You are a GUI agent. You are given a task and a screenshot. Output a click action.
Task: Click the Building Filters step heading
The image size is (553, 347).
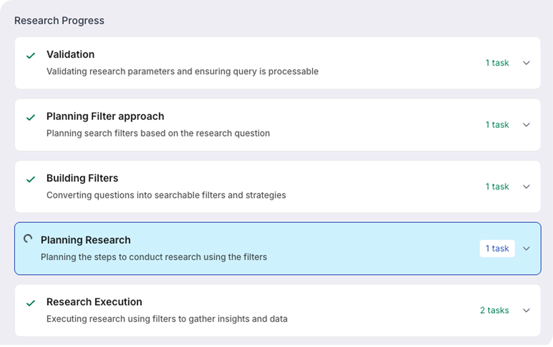coord(82,178)
